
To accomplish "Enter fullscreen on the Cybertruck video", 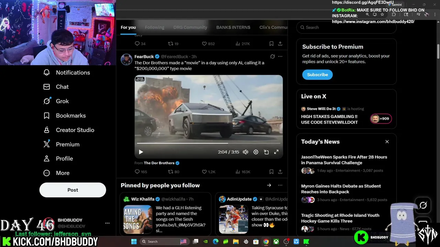I will click(x=276, y=152).
